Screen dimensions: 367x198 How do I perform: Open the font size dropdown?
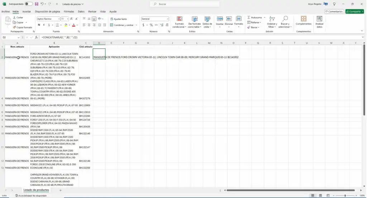coord(68,19)
